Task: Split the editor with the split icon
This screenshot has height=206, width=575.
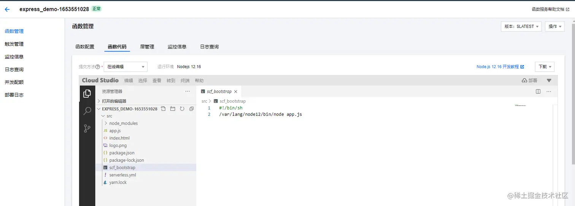Action: click(x=538, y=91)
